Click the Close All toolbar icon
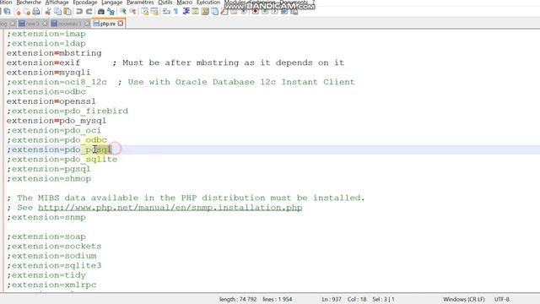540x304 pixels. pyautogui.click(x=27, y=11)
